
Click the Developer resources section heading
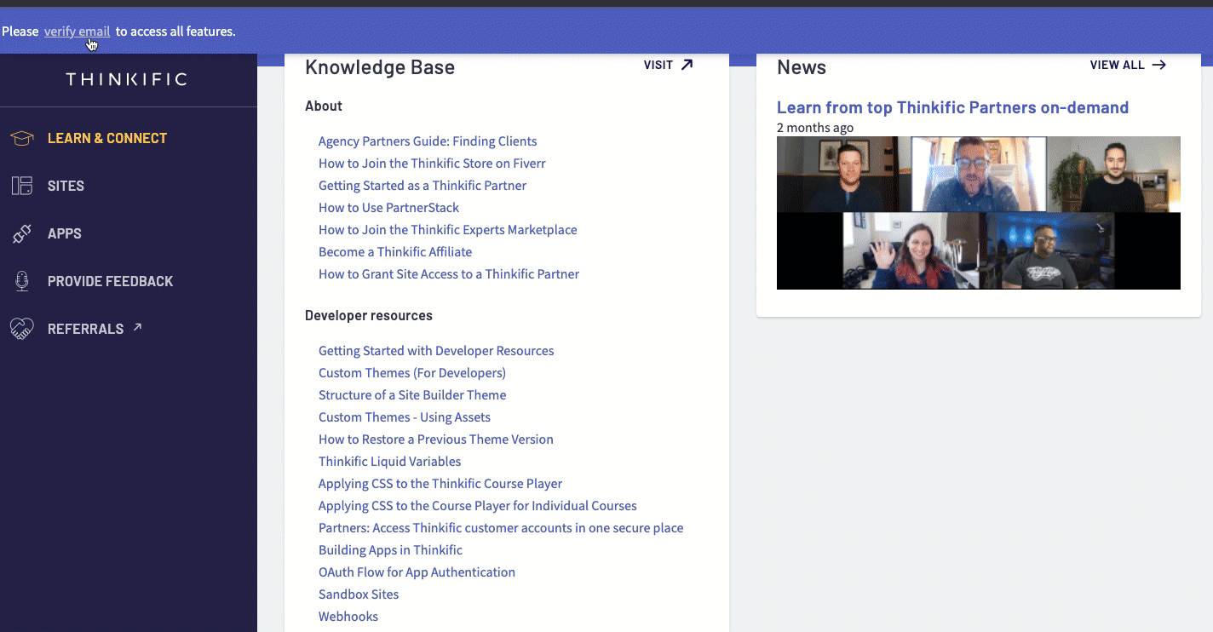tap(369, 316)
